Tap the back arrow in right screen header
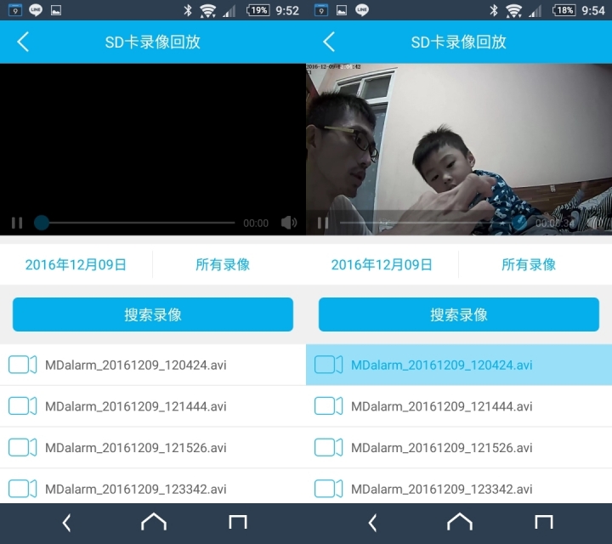This screenshot has height=544, width=612. pos(329,42)
